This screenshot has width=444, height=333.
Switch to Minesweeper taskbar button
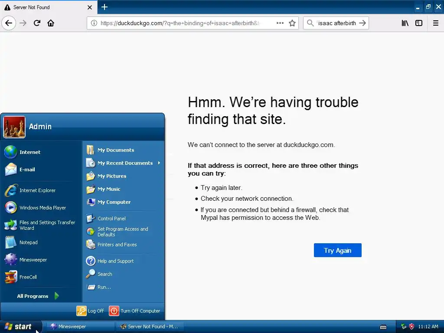(80, 326)
